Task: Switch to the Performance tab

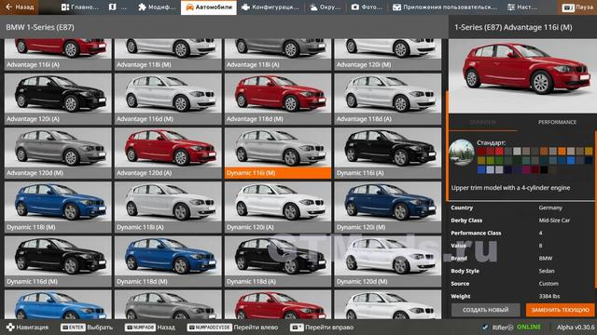Action: (557, 122)
